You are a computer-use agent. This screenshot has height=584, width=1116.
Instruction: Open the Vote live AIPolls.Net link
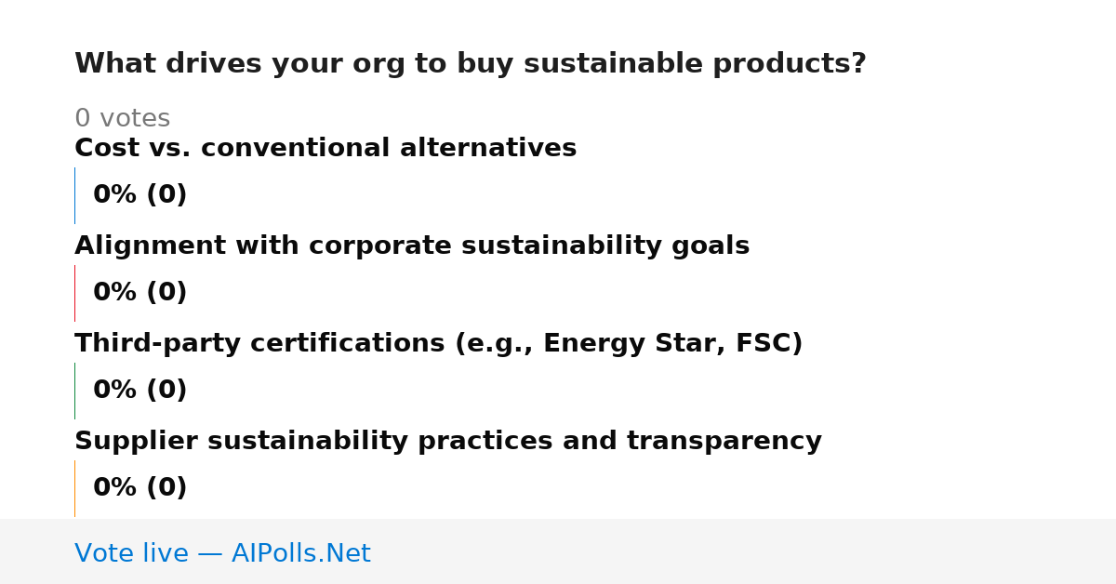[x=222, y=553]
